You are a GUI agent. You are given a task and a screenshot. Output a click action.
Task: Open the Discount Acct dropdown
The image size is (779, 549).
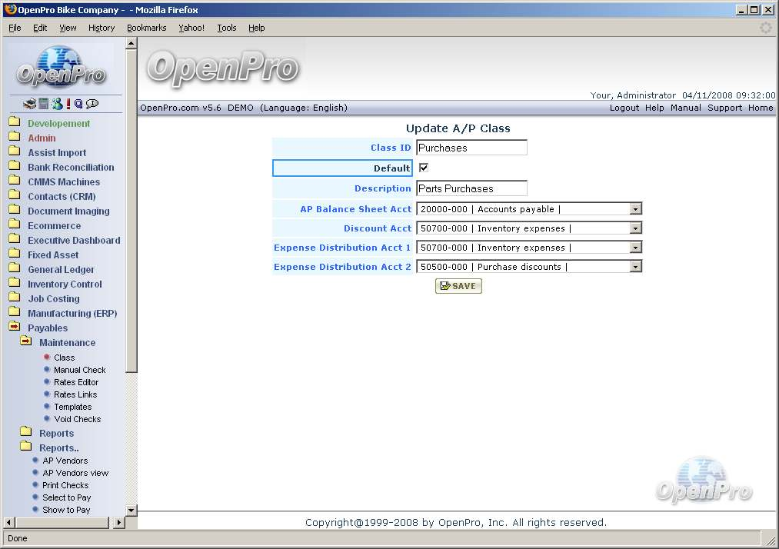(635, 228)
